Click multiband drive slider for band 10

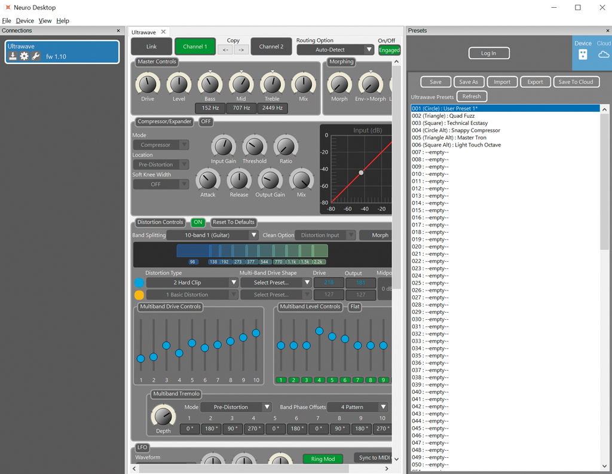[x=256, y=333]
